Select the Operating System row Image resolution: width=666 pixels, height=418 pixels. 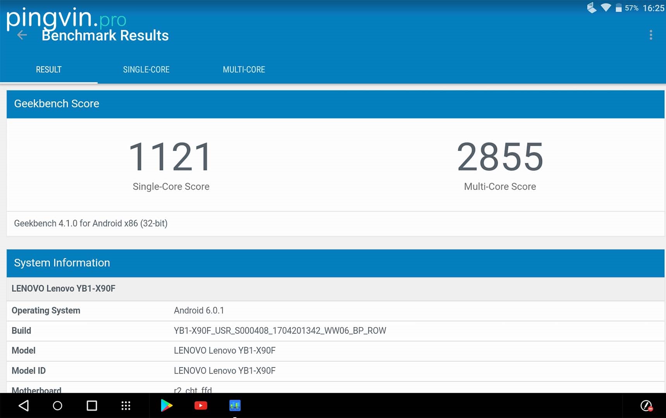(x=336, y=311)
